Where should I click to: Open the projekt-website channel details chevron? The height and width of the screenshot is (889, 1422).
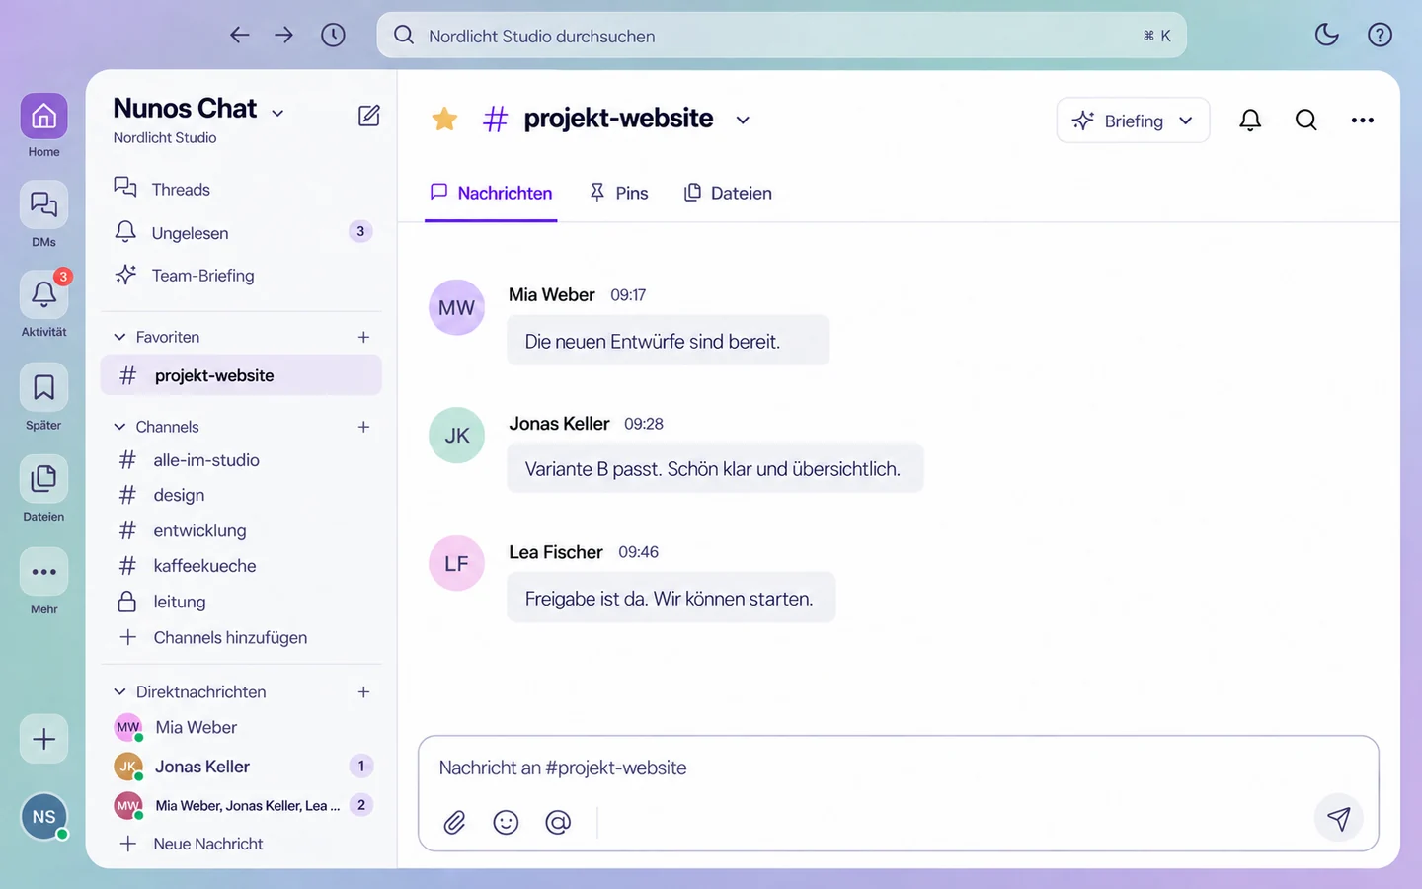click(743, 120)
